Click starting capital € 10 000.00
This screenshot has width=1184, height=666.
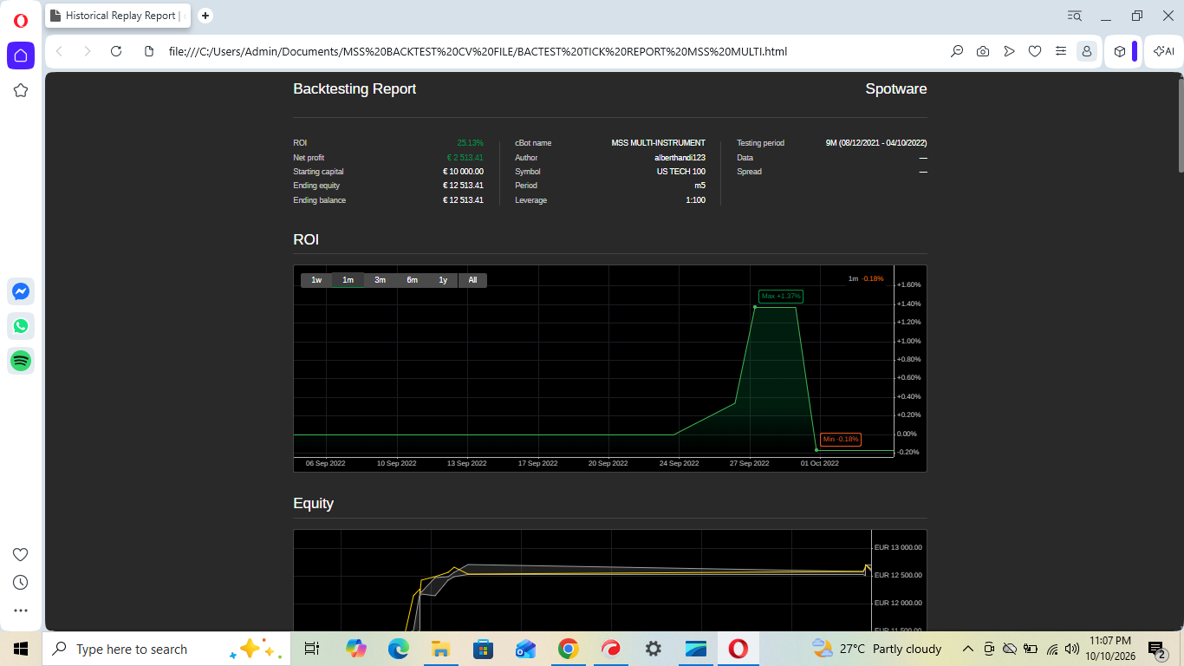(x=463, y=172)
